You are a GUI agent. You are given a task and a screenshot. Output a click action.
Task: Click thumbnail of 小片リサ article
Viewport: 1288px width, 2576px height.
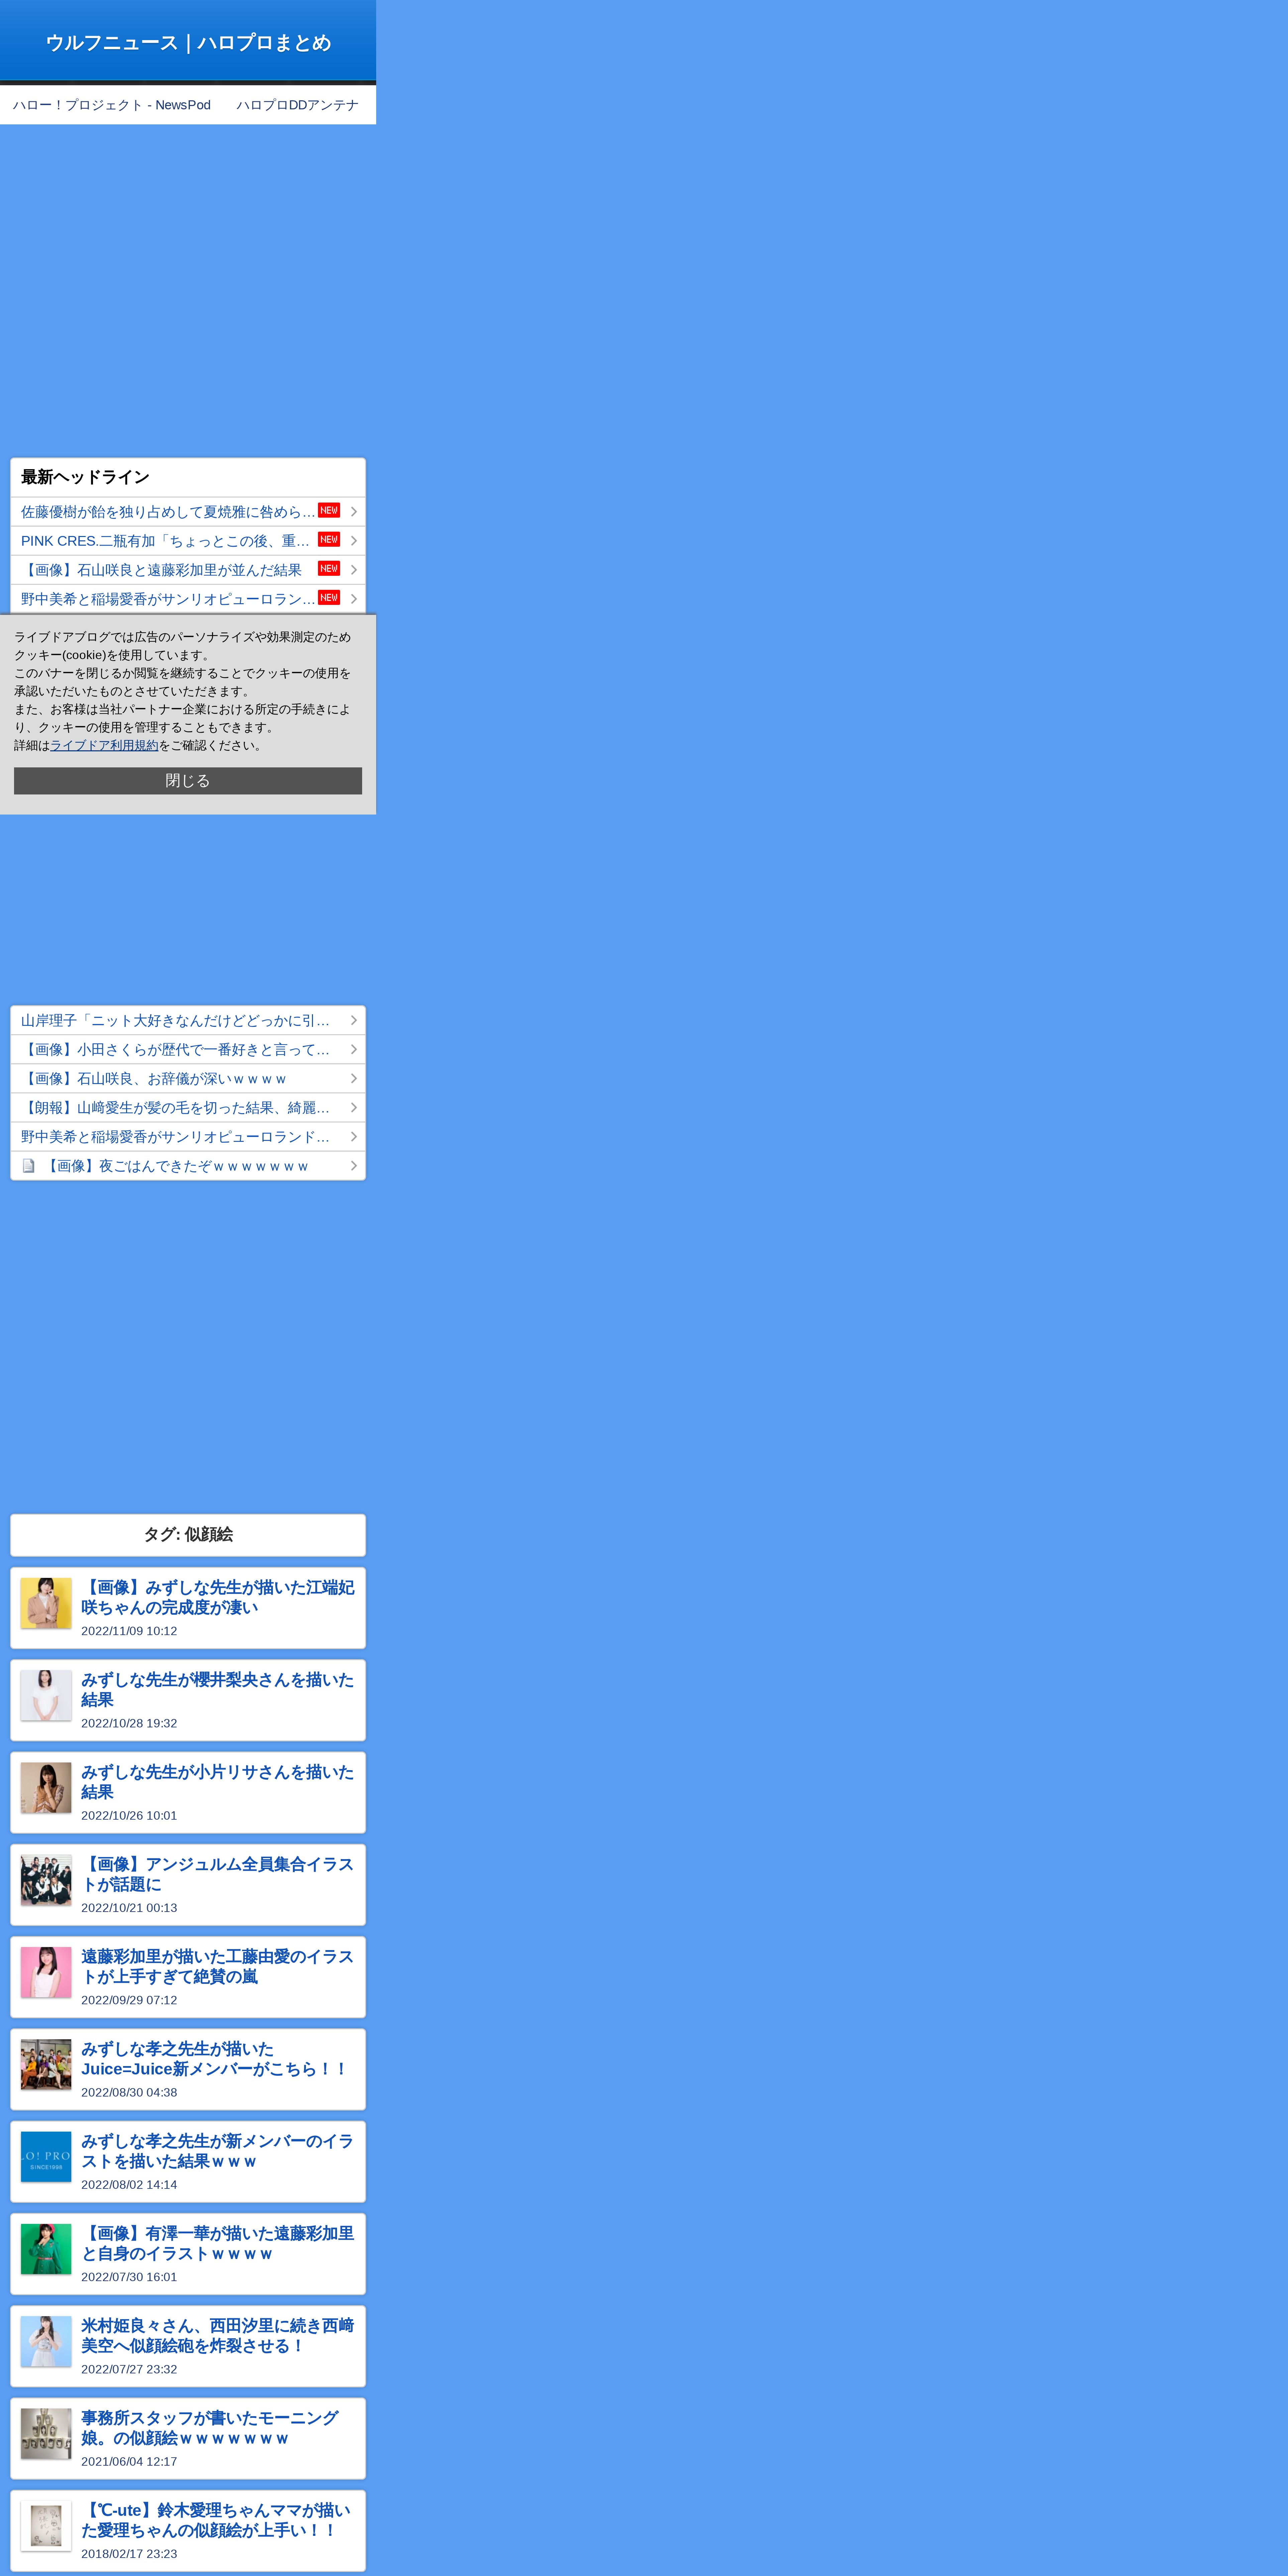point(46,1788)
